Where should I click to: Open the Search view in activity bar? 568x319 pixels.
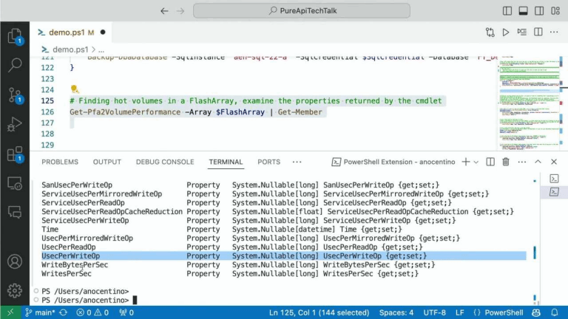click(x=15, y=65)
